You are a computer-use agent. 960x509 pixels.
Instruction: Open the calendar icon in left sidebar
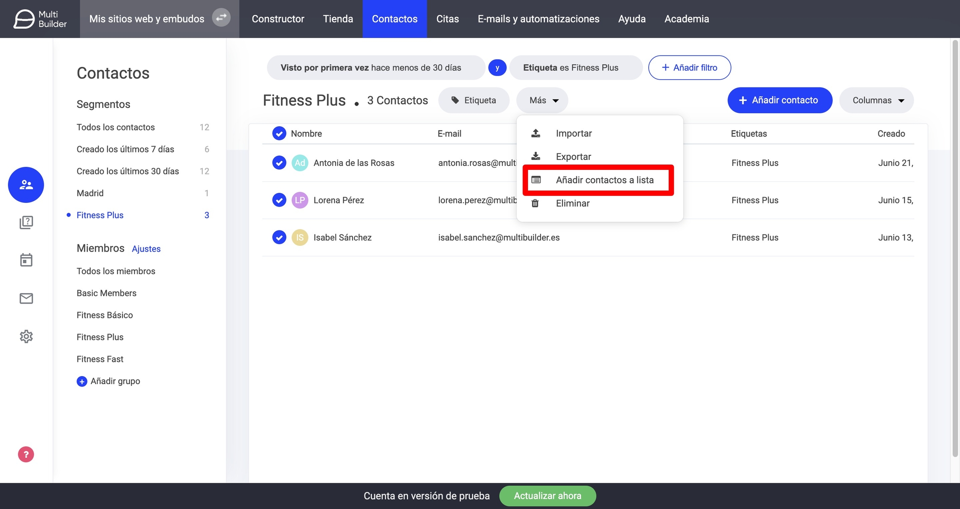(x=26, y=260)
